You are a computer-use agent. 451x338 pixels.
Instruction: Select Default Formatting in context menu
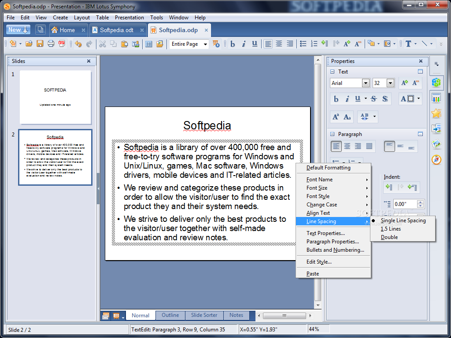328,168
